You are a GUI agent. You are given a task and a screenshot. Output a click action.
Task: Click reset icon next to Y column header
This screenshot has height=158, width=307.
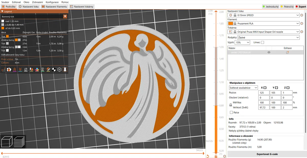point(277,88)
